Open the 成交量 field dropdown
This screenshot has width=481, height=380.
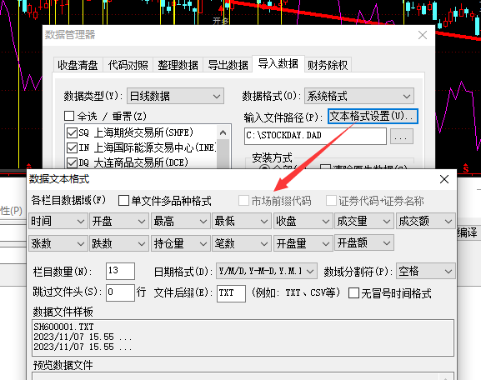[364, 221]
